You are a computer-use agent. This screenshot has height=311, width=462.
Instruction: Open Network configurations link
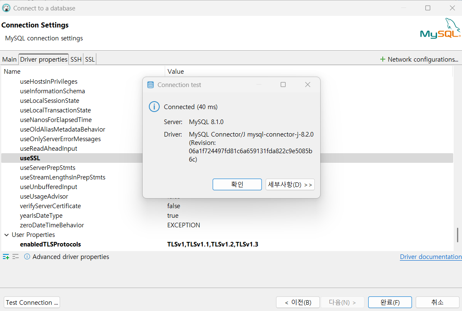423,60
